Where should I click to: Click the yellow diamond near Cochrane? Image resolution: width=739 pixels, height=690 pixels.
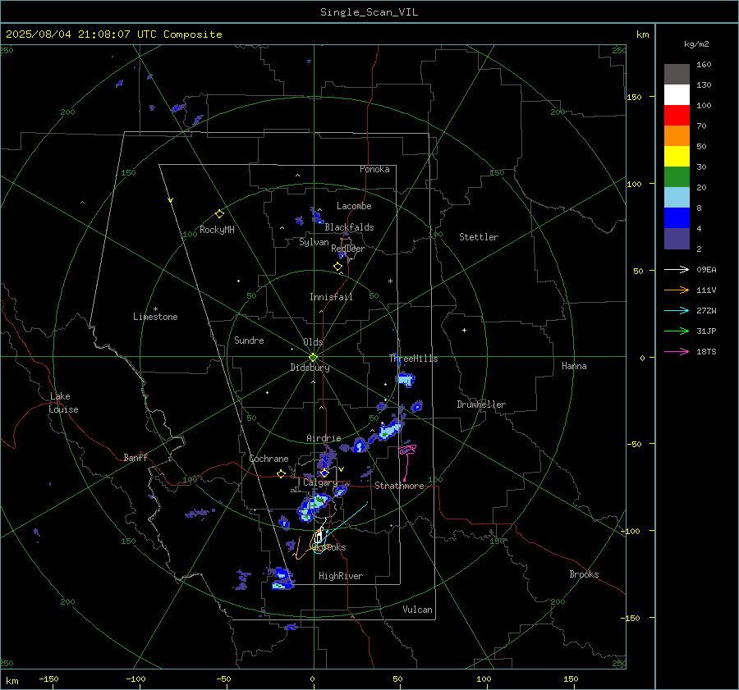(281, 474)
